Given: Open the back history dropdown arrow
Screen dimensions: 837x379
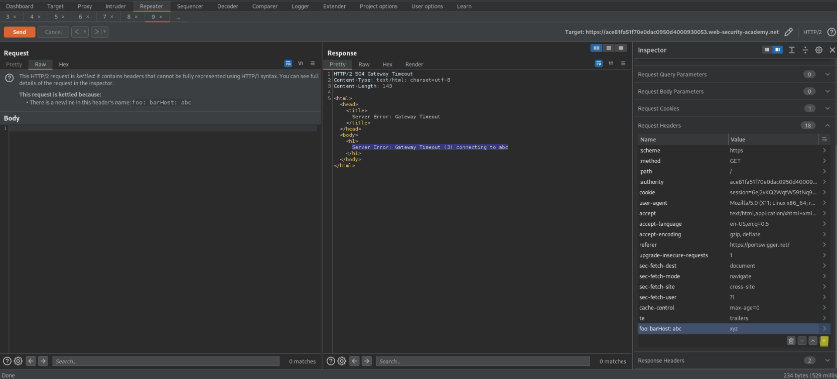Looking at the screenshot, I should (85, 32).
